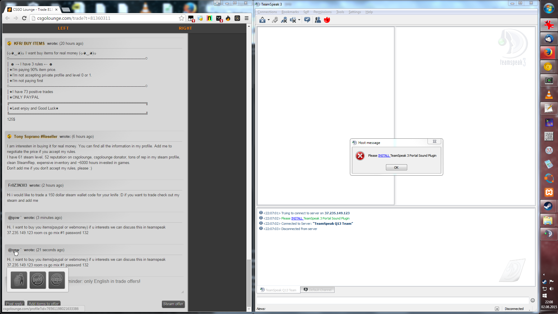
Task: Open Chrome hamburger menu
Action: click(246, 18)
